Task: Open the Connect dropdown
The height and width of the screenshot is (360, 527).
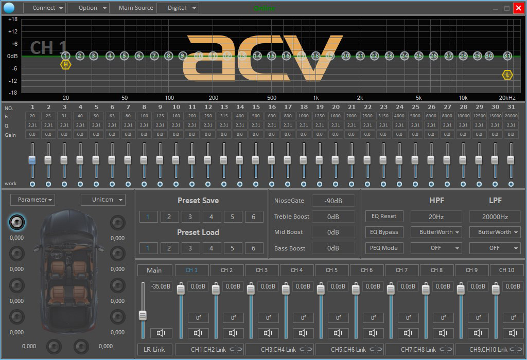Action: pos(44,8)
